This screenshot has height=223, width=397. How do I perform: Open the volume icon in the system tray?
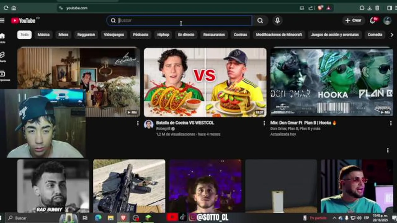pos(359,218)
